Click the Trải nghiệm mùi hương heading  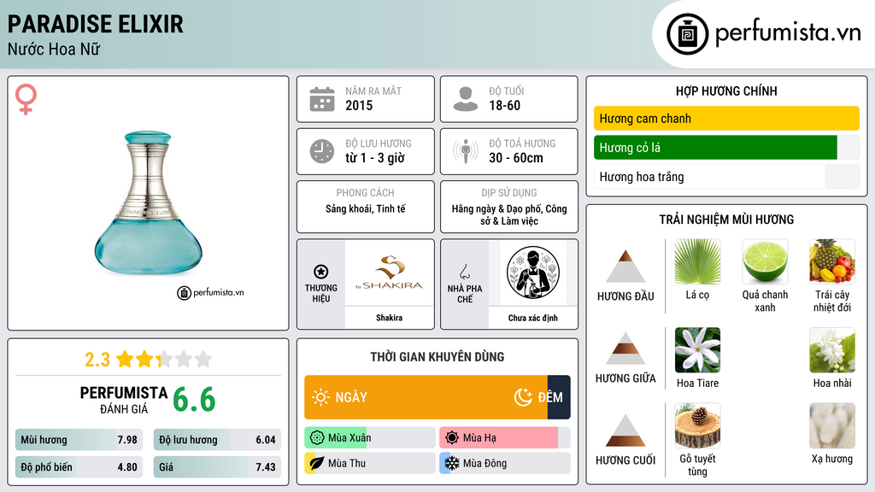(726, 220)
